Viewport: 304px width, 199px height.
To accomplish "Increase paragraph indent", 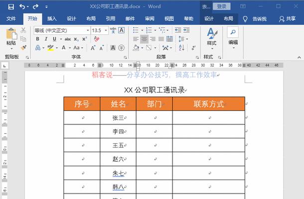I will pyautogui.click(x=186, y=30).
